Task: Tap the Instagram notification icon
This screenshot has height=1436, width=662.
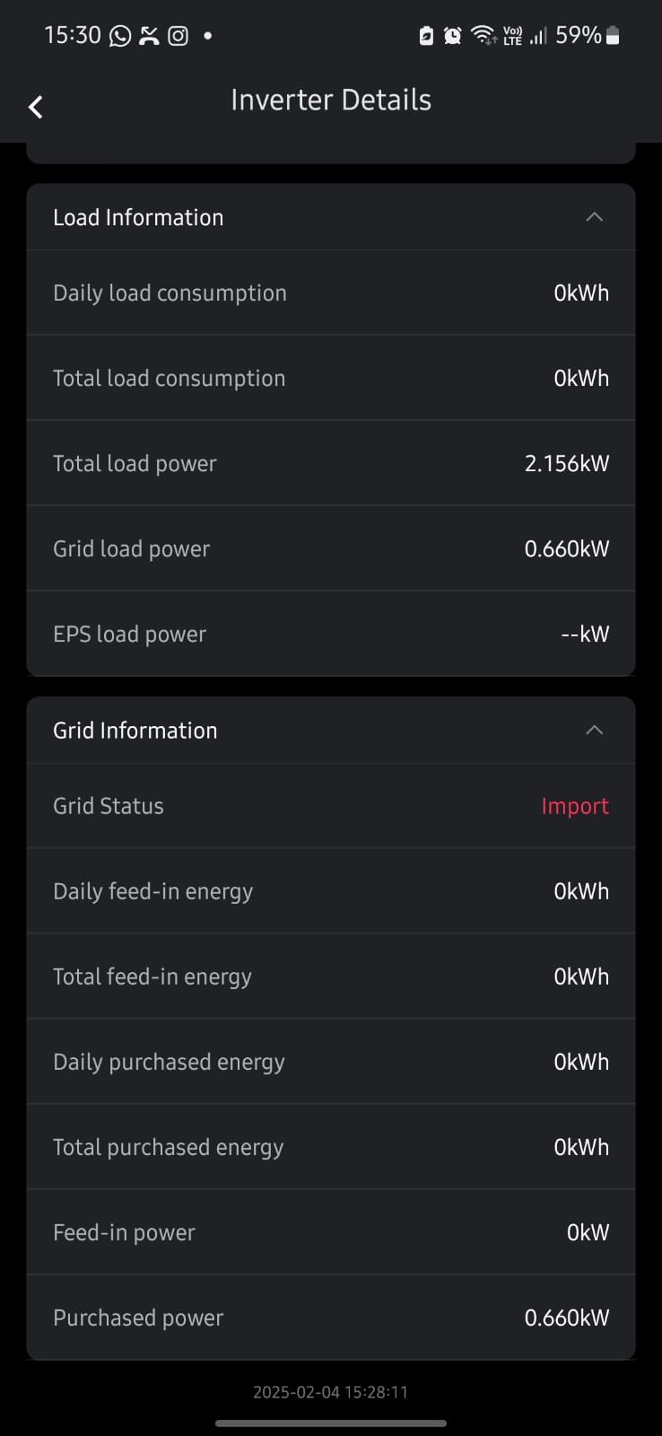Action: pos(179,36)
